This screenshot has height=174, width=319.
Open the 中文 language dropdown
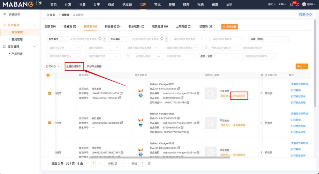[272, 4]
